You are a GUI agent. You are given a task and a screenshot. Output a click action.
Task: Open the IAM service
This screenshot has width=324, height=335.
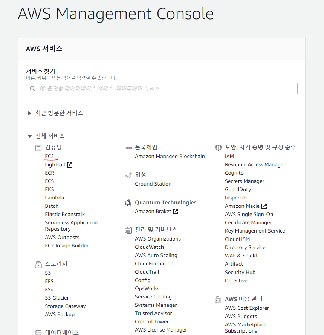point(229,156)
